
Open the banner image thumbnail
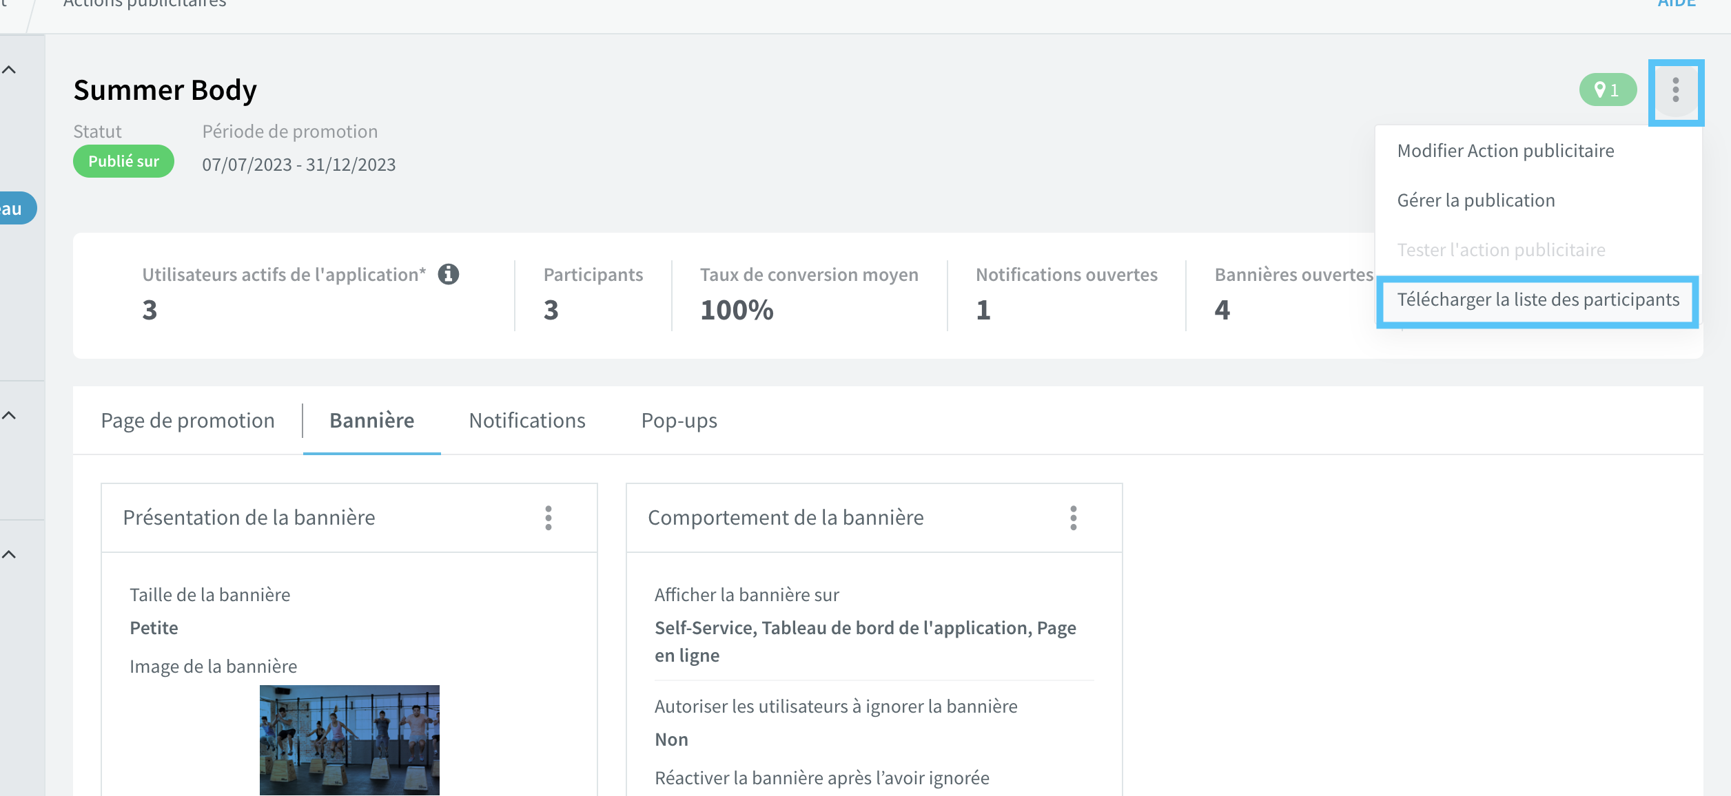point(349,740)
